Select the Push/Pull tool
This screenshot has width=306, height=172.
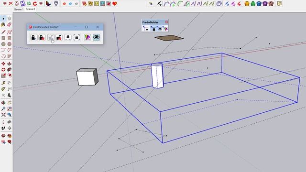(x=10, y=64)
